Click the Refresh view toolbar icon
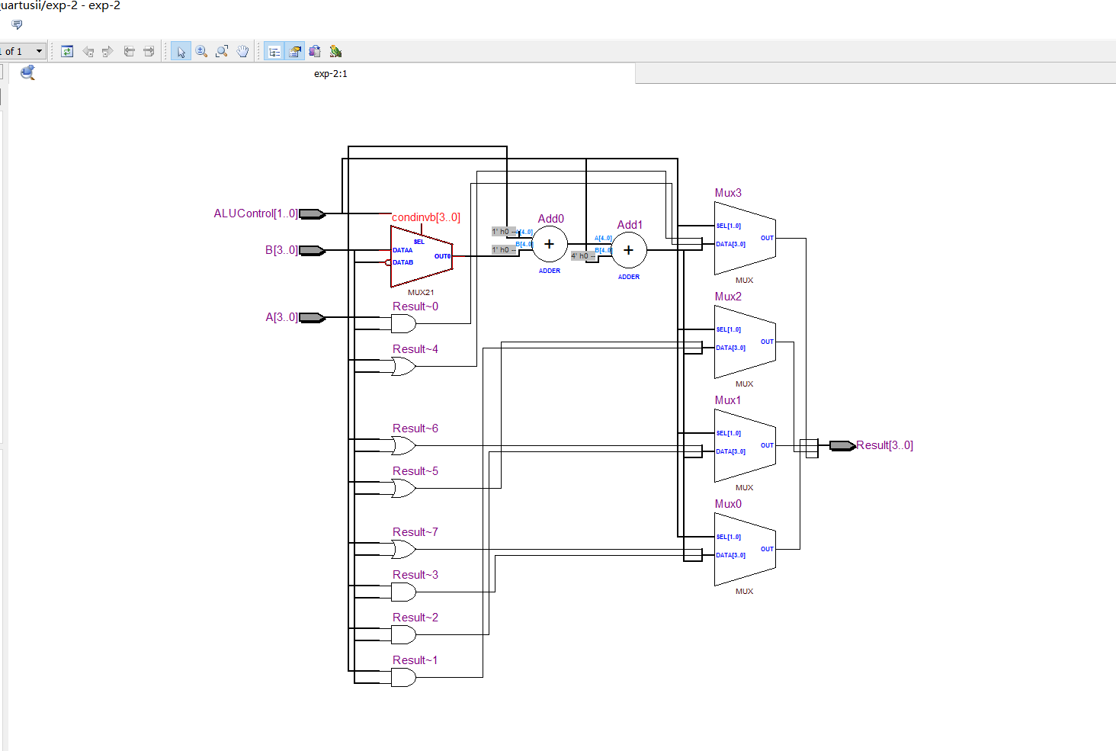The image size is (1116, 751). click(x=67, y=51)
